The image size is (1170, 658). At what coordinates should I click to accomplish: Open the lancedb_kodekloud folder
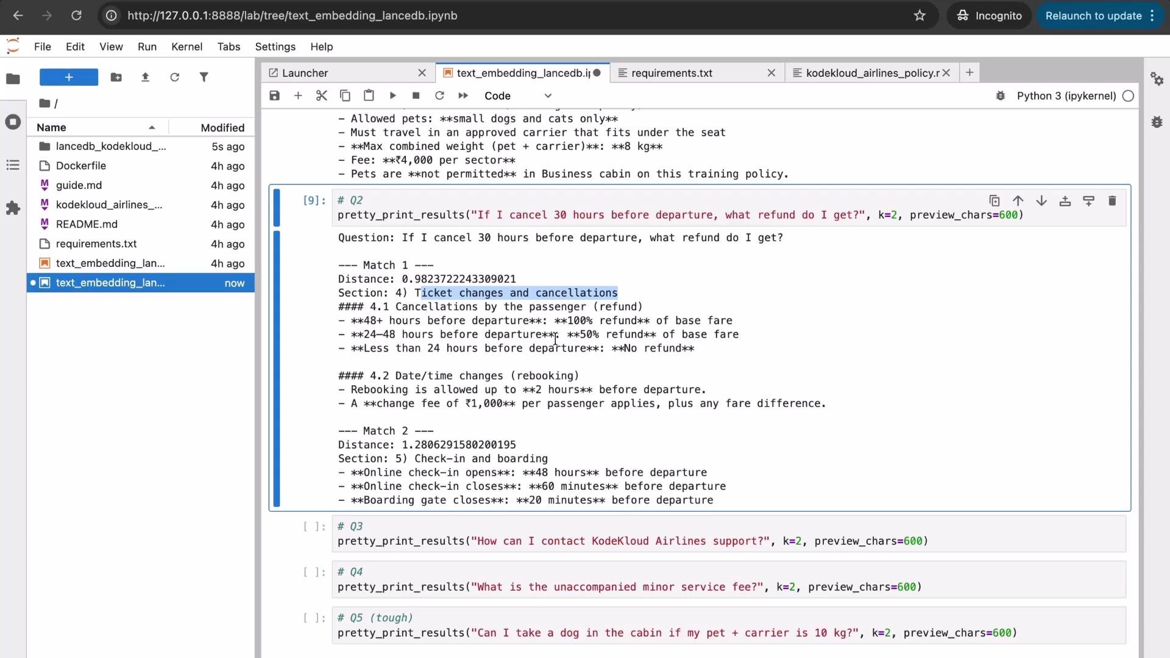coord(141,146)
